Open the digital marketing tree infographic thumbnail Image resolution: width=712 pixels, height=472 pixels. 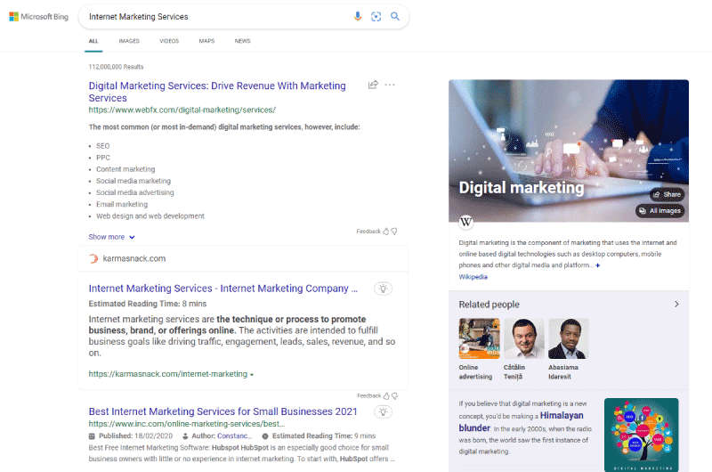[641, 435]
